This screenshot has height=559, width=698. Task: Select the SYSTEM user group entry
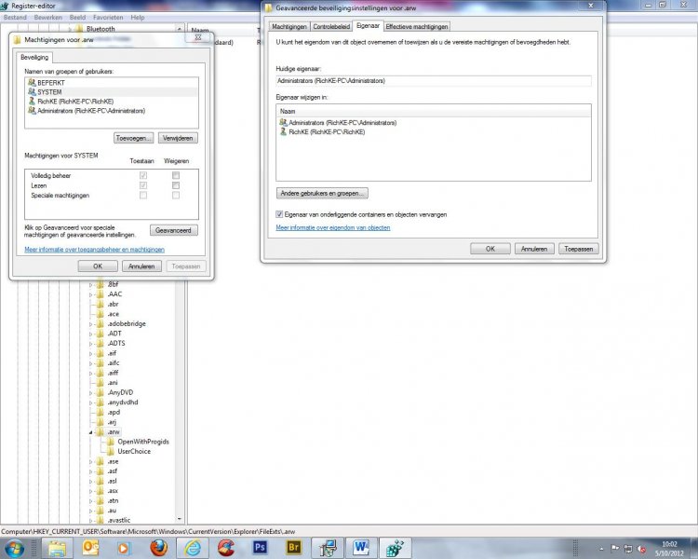click(49, 91)
